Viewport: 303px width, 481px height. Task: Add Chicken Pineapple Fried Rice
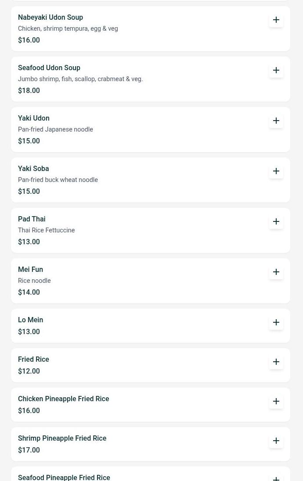(x=276, y=401)
